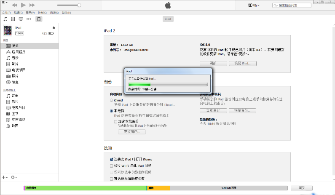Open the gear settings dropdown at sidebar bottom
The image size is (335, 195).
(13, 177)
